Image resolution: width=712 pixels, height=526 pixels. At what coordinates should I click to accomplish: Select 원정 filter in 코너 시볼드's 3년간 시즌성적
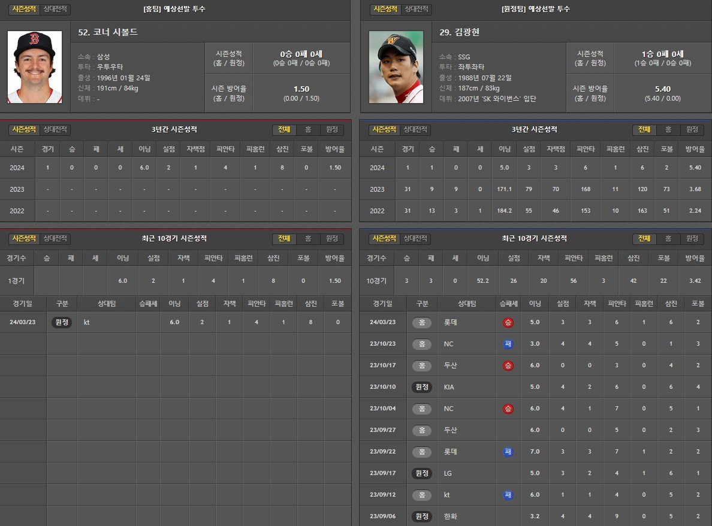(x=332, y=130)
